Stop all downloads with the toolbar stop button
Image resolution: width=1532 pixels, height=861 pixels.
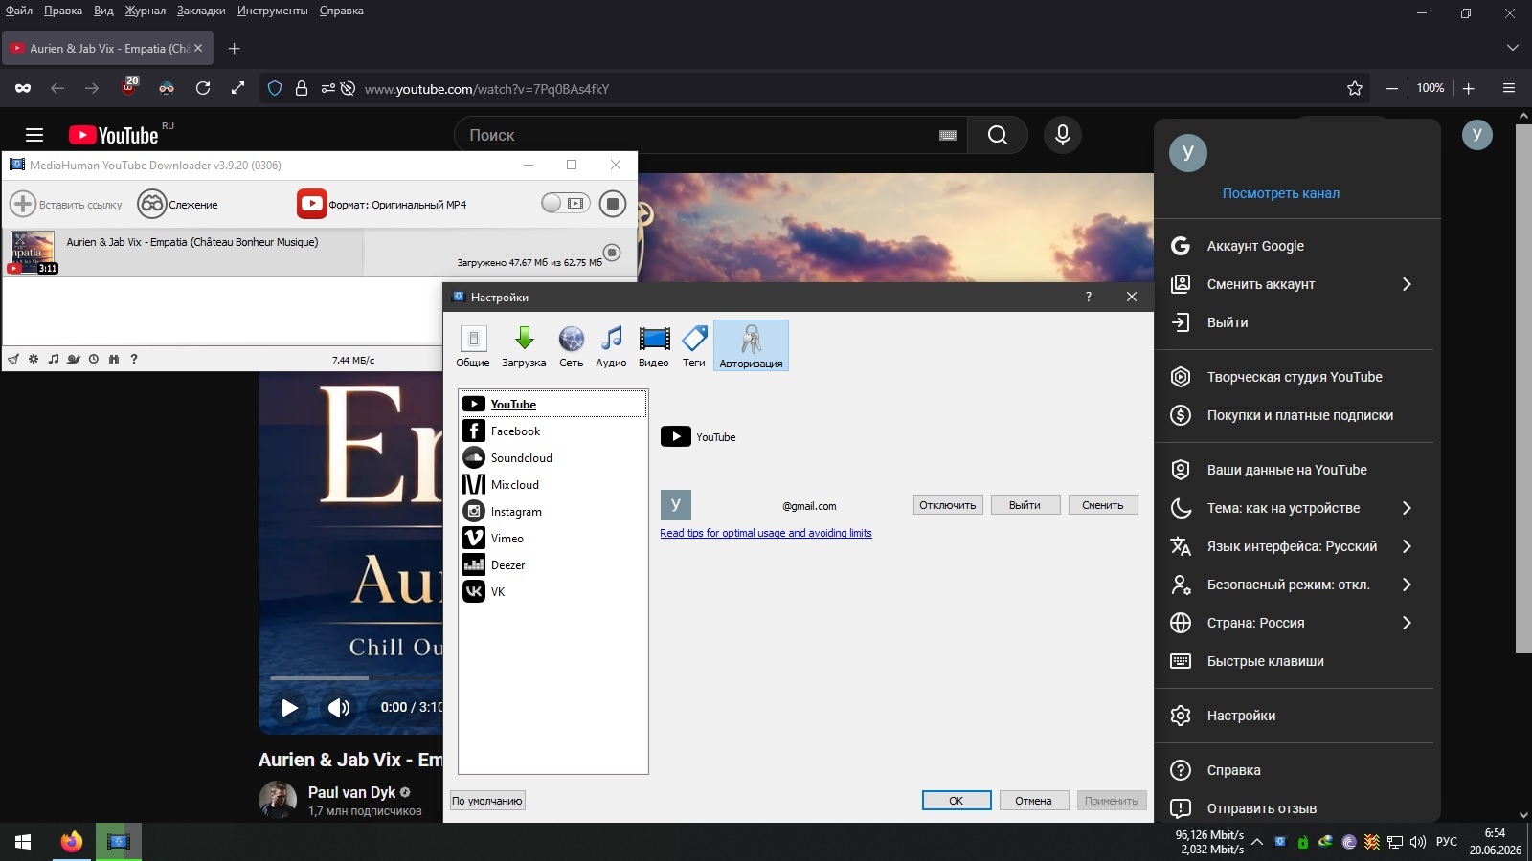pos(613,204)
